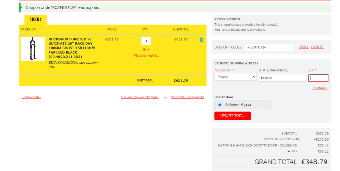Select the SKU ROCKSHOX-004020211003-CD6 text

pos(73,65)
